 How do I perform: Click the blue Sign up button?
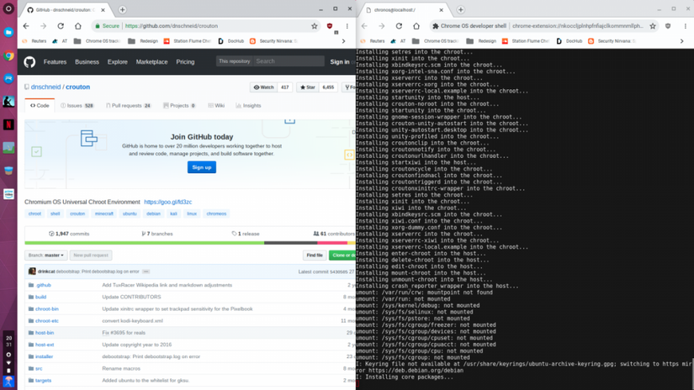201,167
